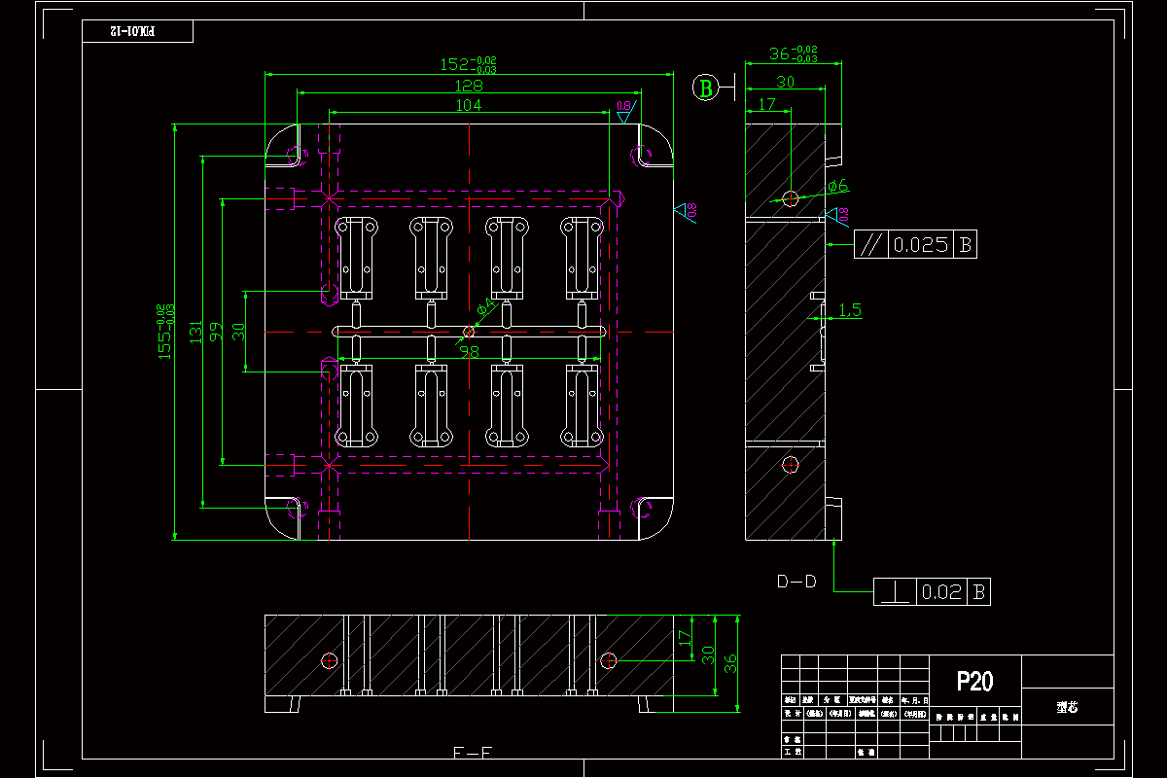Select the 型芯 part name in title block

click(1067, 708)
